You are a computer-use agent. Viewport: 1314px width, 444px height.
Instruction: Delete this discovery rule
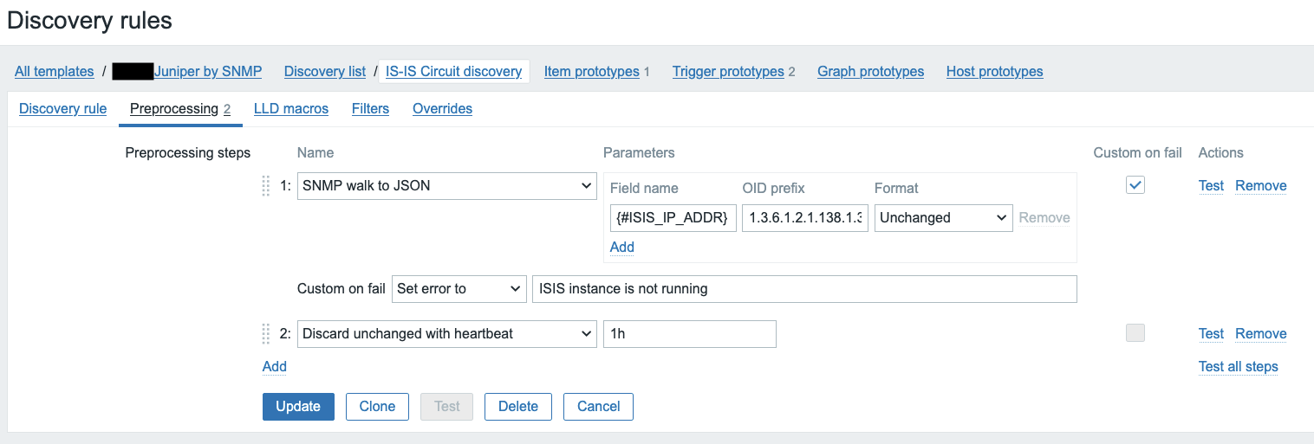[518, 407]
